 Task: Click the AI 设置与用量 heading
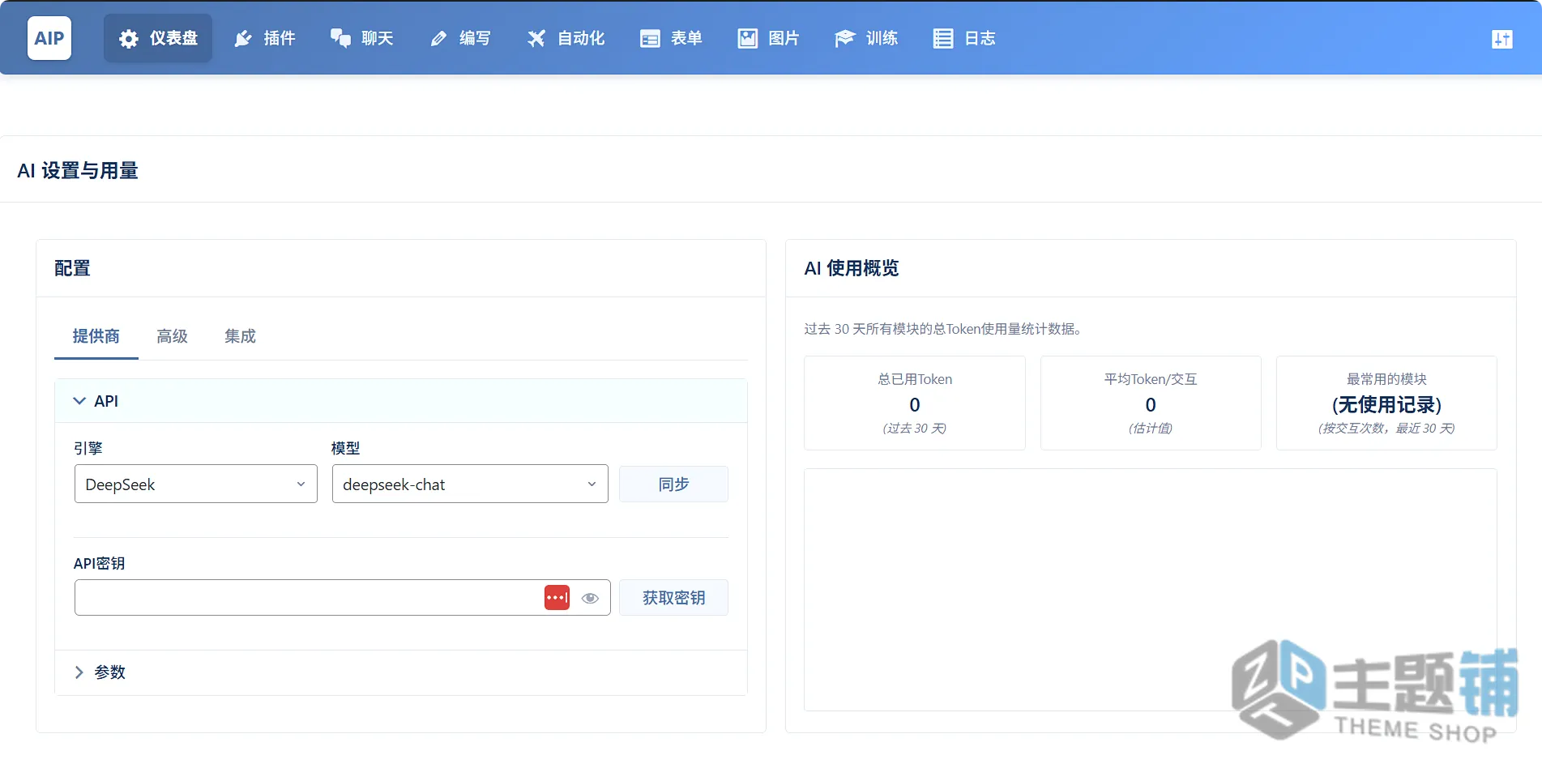pos(78,171)
